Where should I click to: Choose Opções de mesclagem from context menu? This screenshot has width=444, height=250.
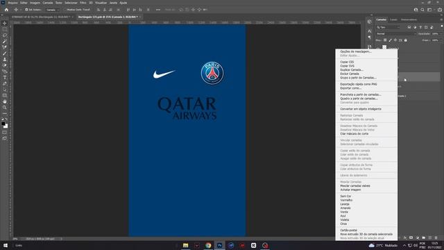click(356, 51)
